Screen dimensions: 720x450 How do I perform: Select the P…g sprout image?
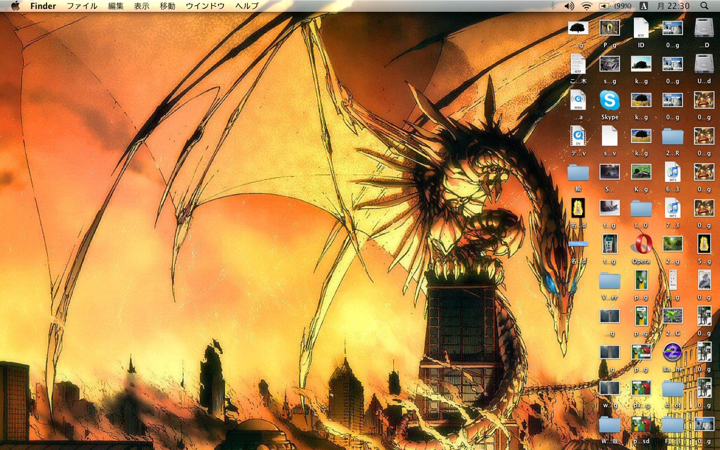610,28
